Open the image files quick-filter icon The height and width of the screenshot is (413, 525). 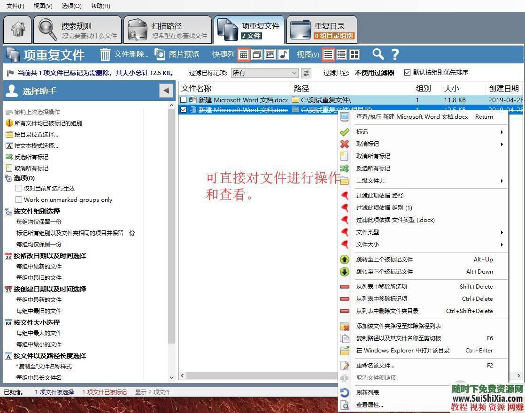(270, 54)
